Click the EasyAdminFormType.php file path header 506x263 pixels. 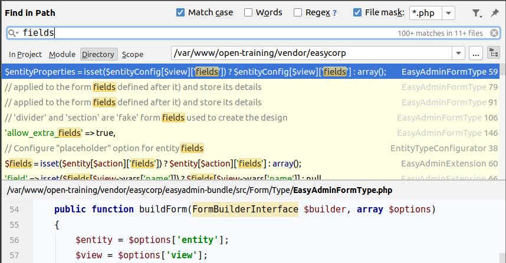click(199, 190)
